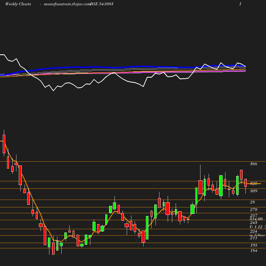
Task: Click the "V: 1.12" volume label
Action: pyautogui.click(x=256, y=227)
